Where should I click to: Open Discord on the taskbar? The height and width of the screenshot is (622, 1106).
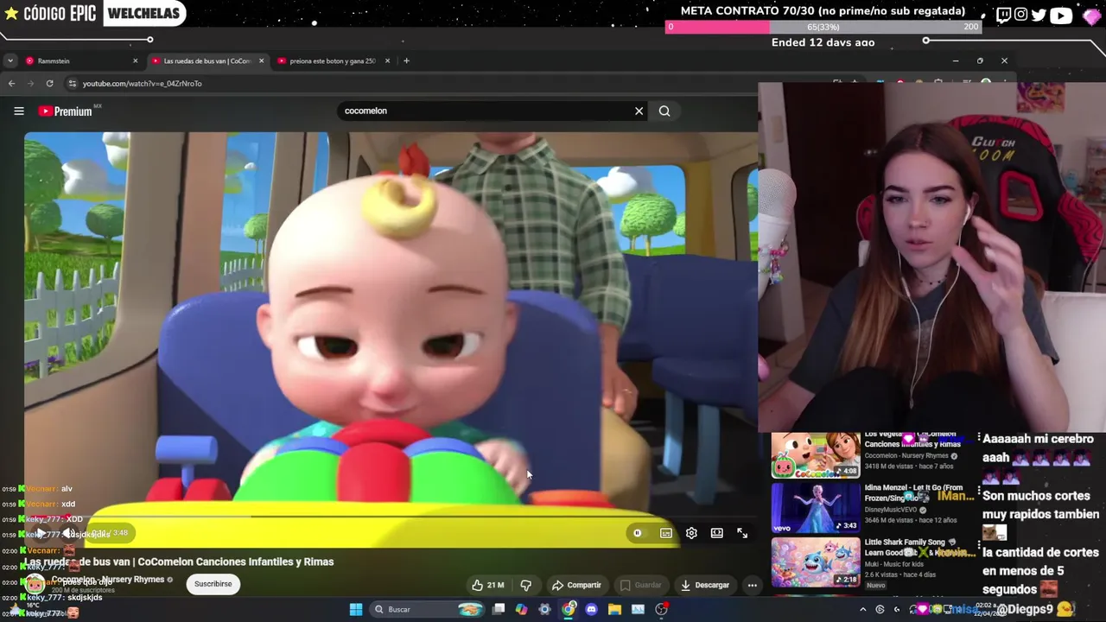591,609
